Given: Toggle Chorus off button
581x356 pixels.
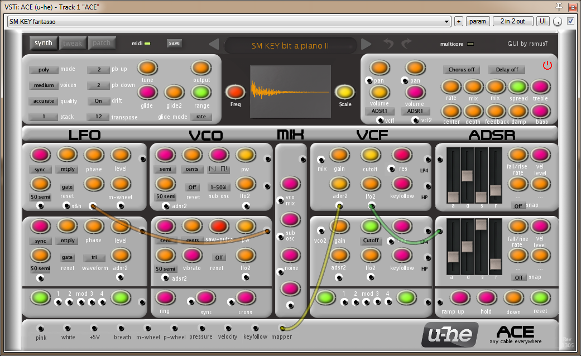Looking at the screenshot, I should [x=462, y=70].
